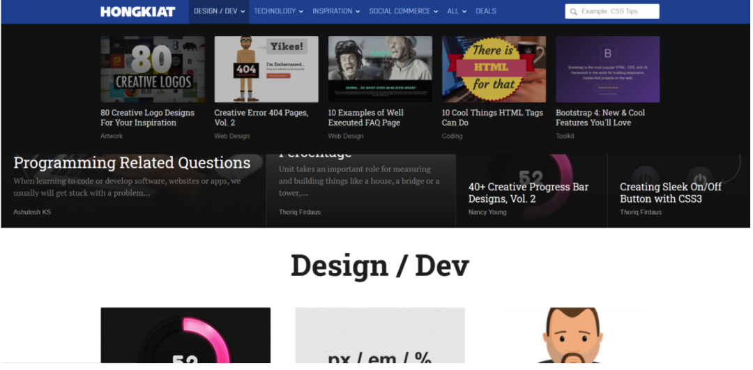Open '10 Examples of Well Executed FAQ Page'
This screenshot has height=370, width=753.
[366, 118]
